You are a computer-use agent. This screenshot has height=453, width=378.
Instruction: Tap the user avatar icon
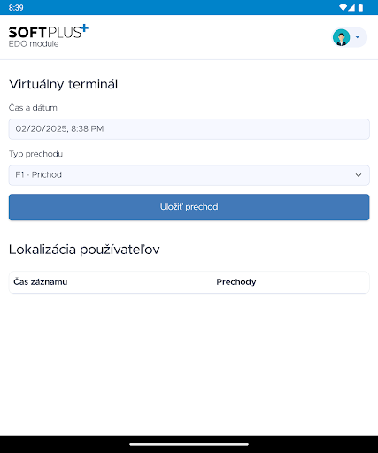[341, 37]
